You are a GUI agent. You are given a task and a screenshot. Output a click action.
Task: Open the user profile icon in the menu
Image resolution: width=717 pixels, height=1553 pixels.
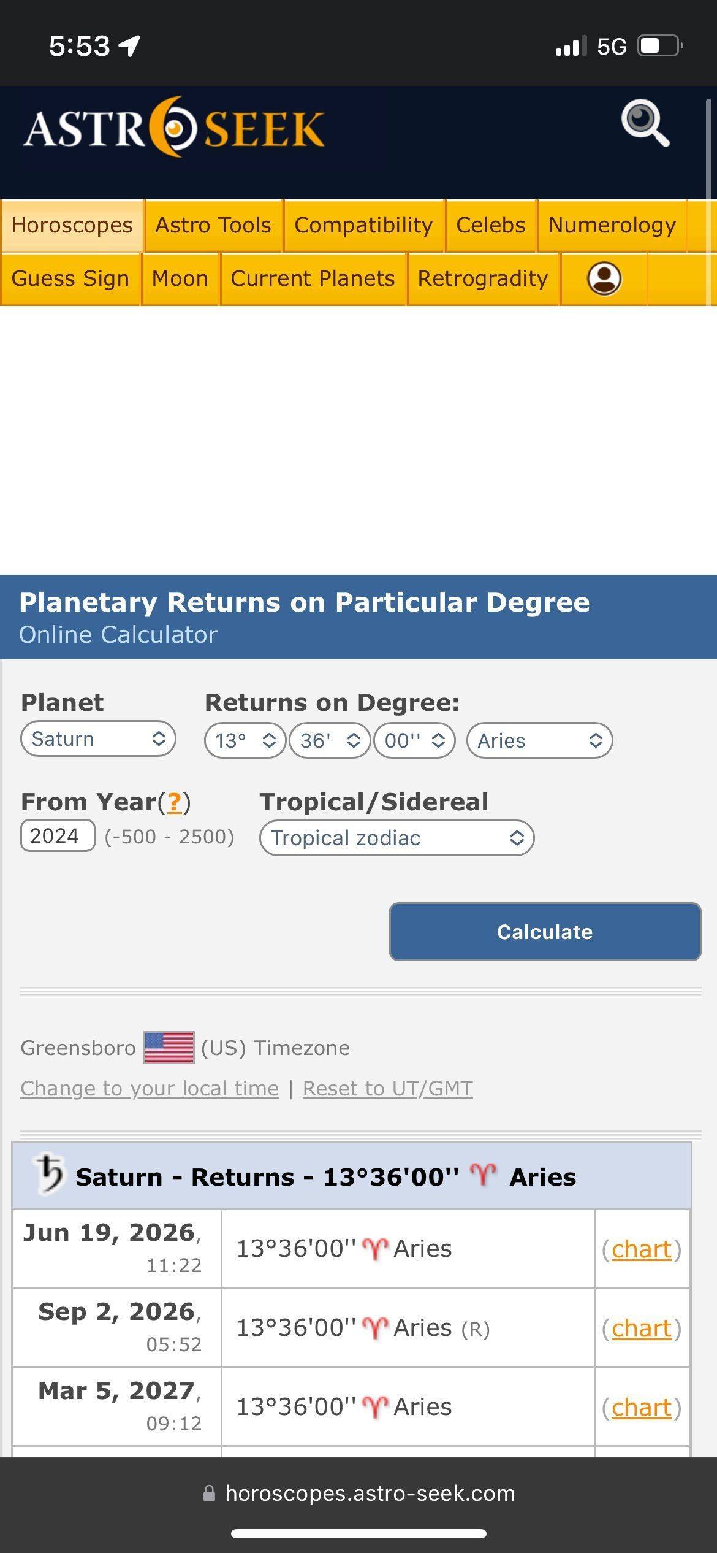[x=604, y=279]
